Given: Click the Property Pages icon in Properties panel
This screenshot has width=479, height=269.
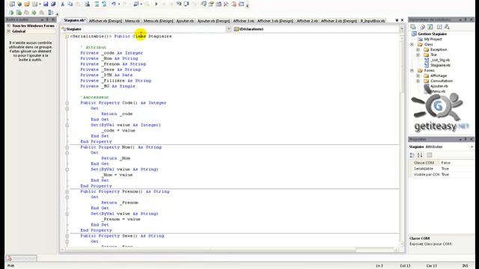Looking at the screenshot, I should 429,155.
